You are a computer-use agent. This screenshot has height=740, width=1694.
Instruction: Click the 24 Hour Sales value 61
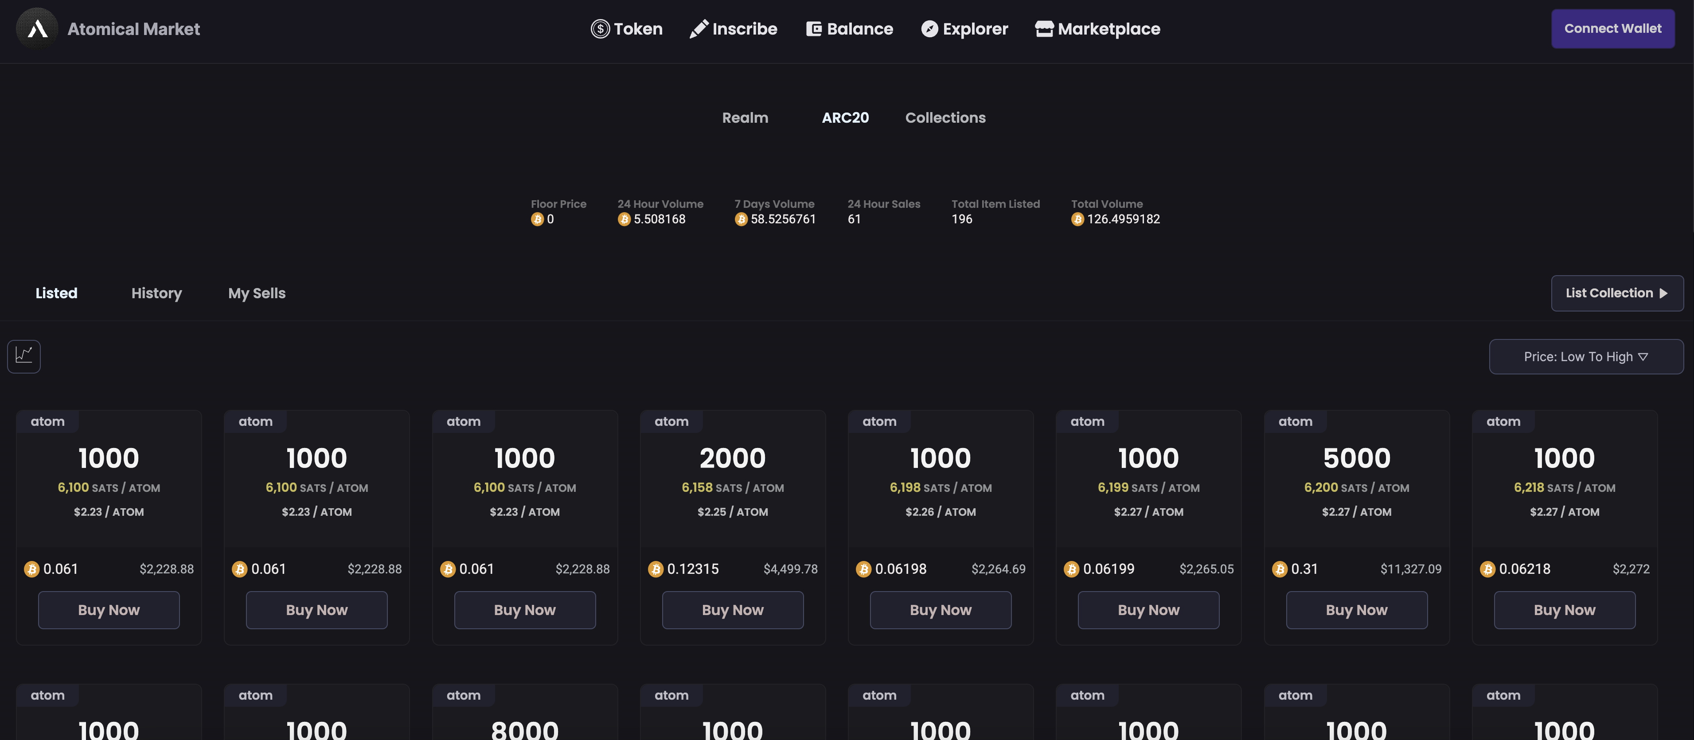point(854,219)
